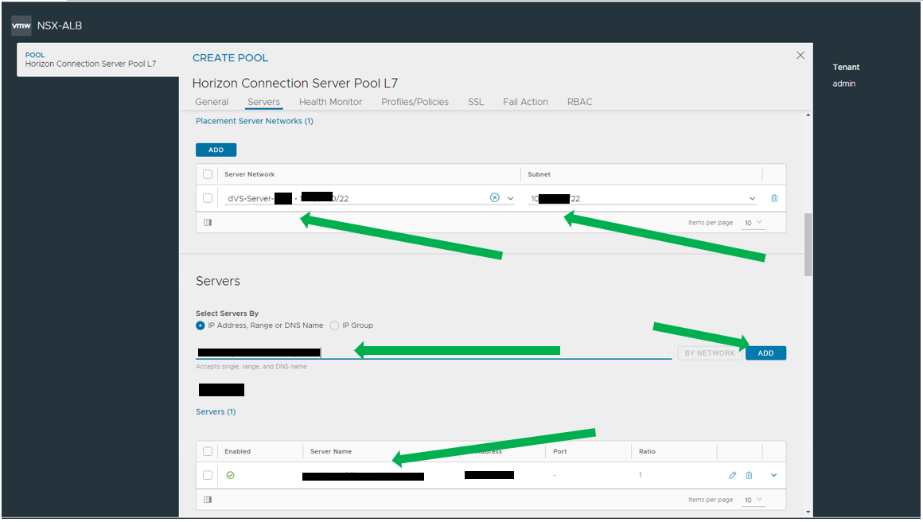Screen dimensions: 923x522
Task: Clear the selected server network value
Action: [494, 197]
